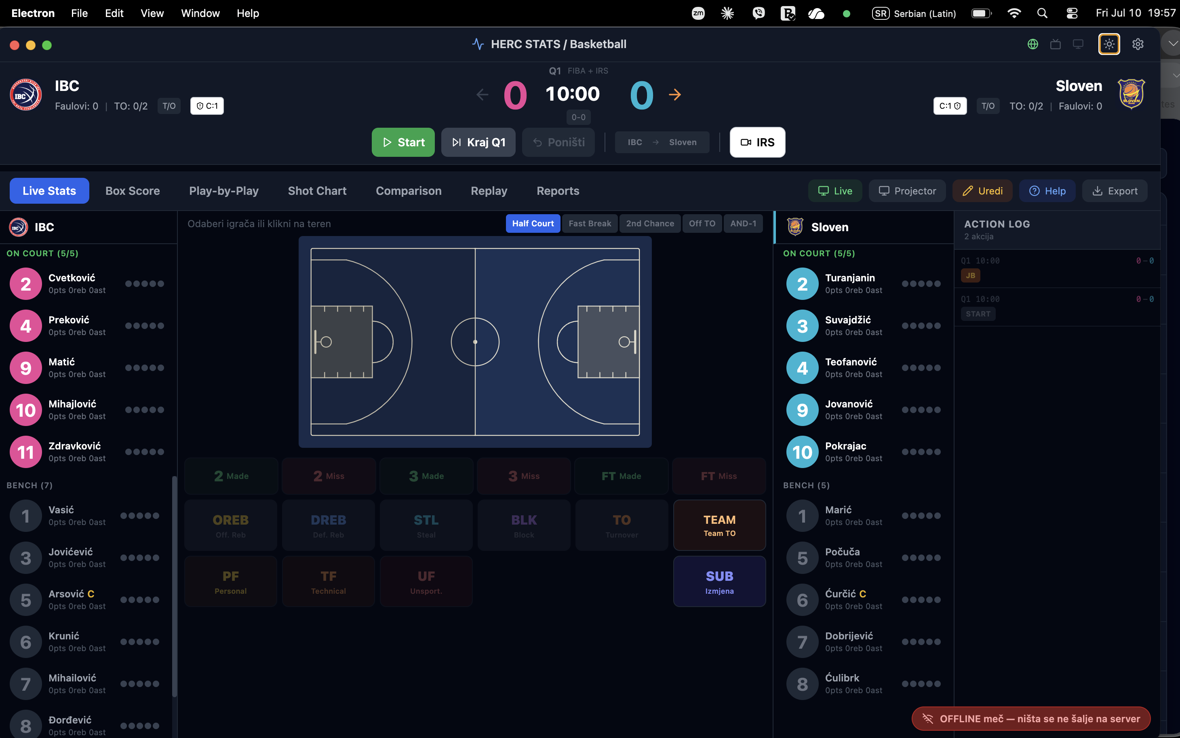Click TEAM Team TO button

click(x=719, y=525)
